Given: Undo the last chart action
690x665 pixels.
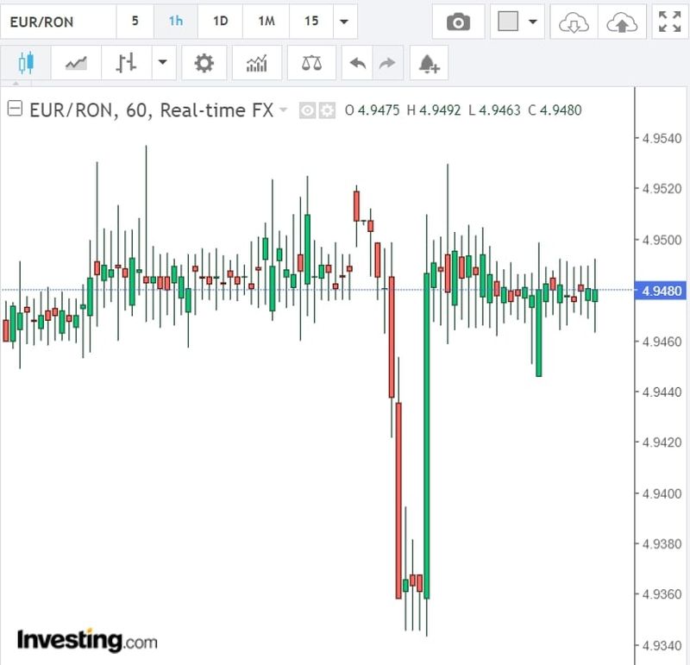Looking at the screenshot, I should pyautogui.click(x=358, y=63).
